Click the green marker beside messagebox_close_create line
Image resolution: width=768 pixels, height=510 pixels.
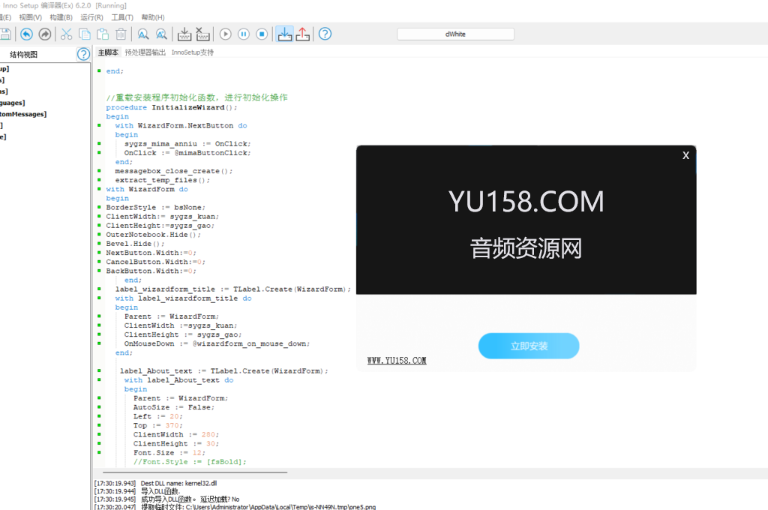(x=99, y=171)
